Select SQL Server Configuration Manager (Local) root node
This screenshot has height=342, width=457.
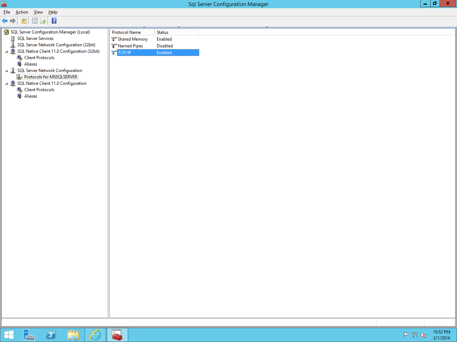tap(50, 32)
